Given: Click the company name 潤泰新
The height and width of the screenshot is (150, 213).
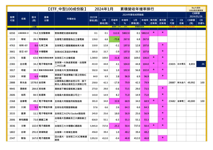Looking at the screenshot, I should pyautogui.click(x=23, y=89).
